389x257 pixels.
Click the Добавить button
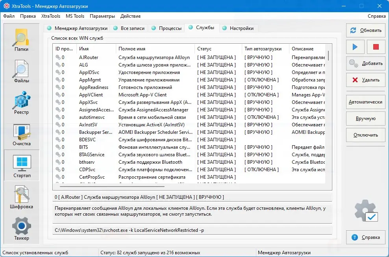click(366, 63)
